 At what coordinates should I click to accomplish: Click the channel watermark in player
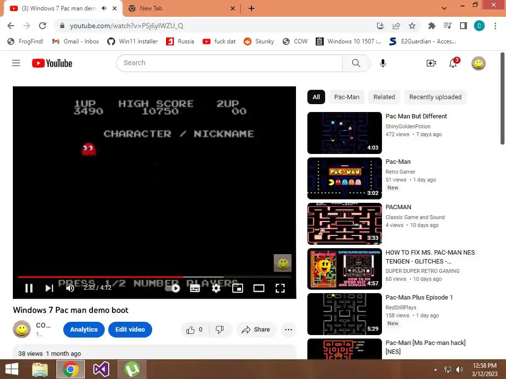click(x=283, y=263)
